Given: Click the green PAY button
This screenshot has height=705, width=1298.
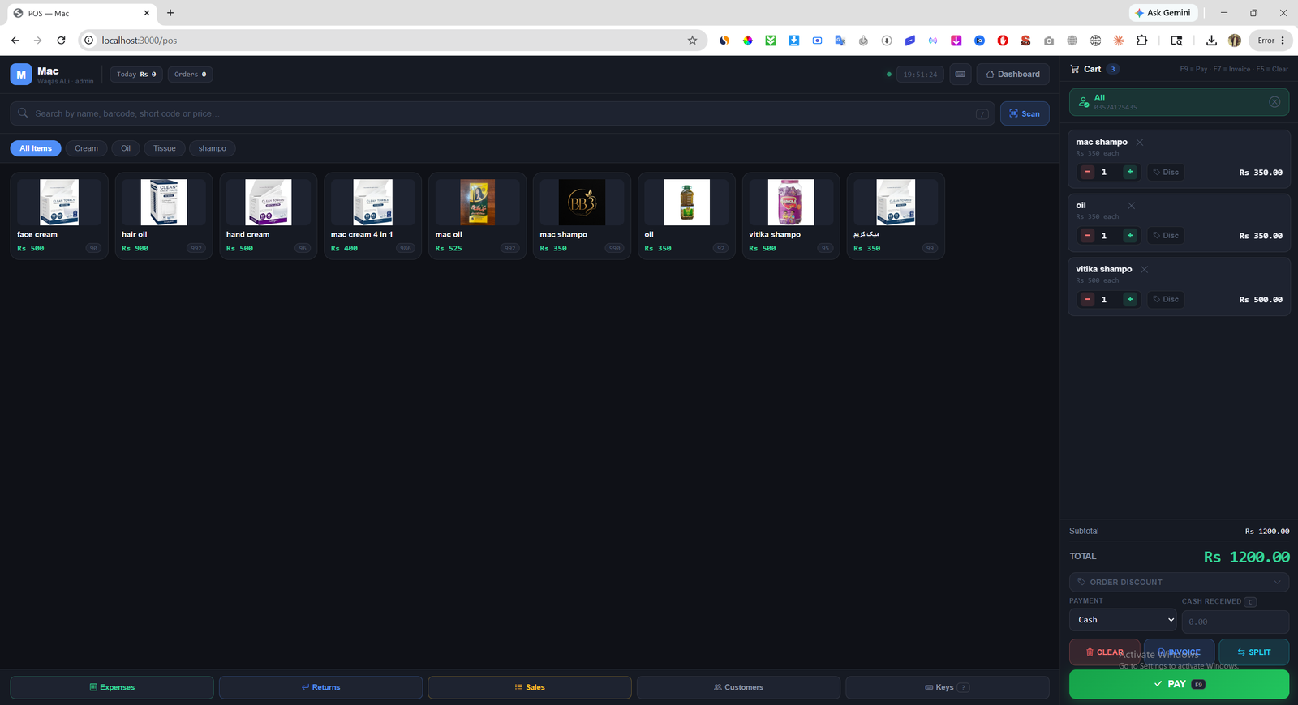Looking at the screenshot, I should (1179, 684).
